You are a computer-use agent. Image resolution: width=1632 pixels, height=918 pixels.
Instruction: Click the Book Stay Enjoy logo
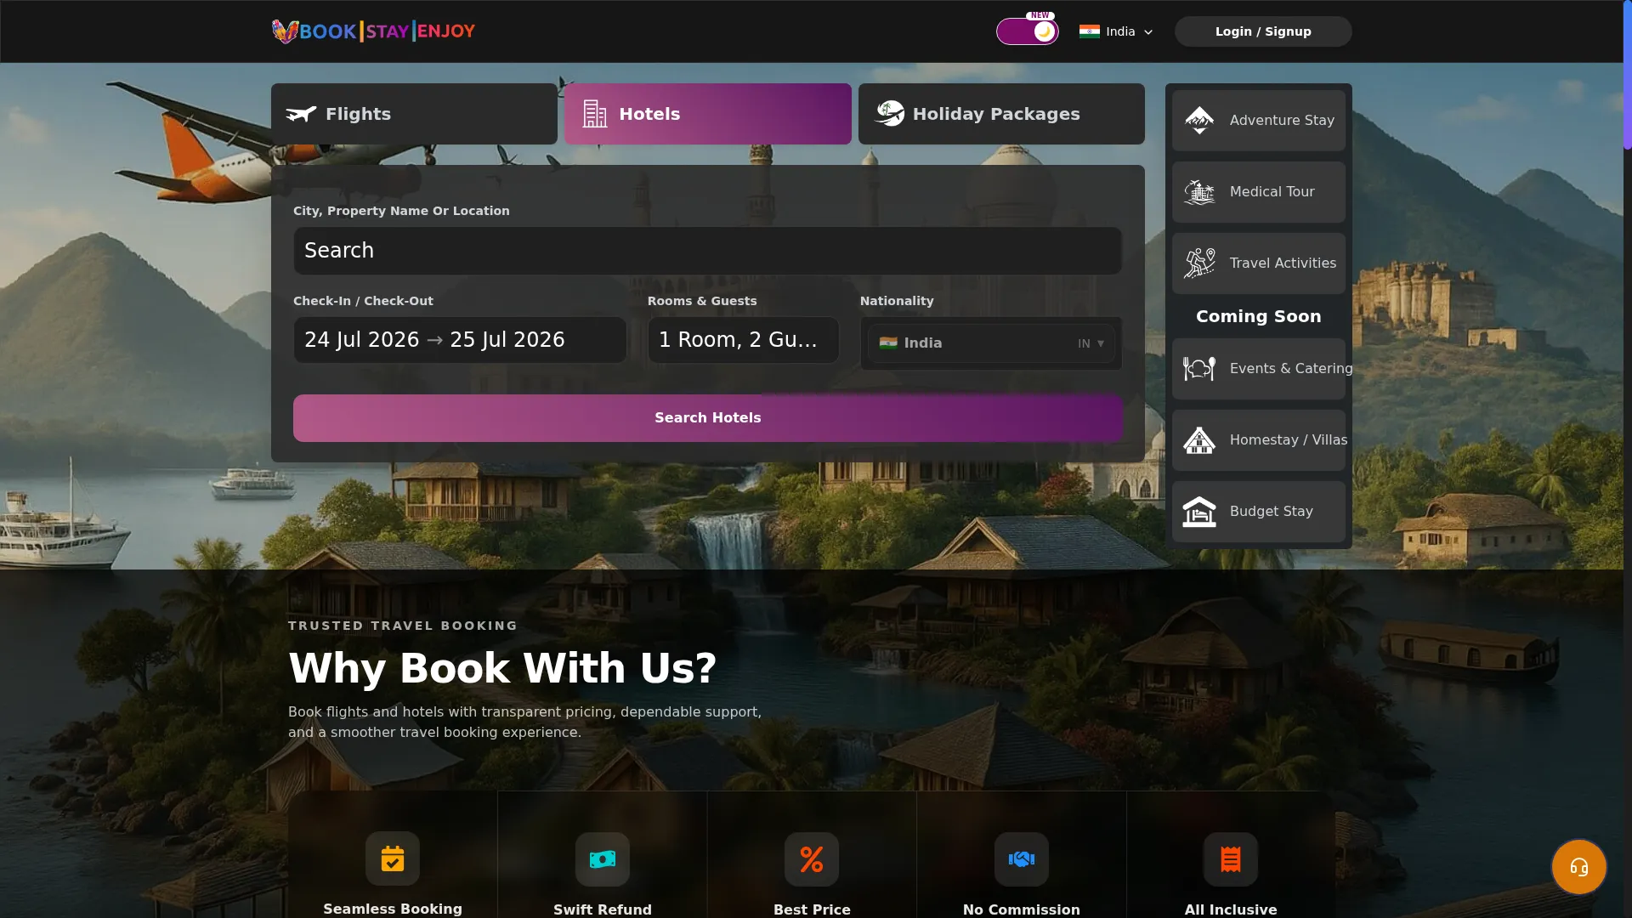tap(373, 31)
